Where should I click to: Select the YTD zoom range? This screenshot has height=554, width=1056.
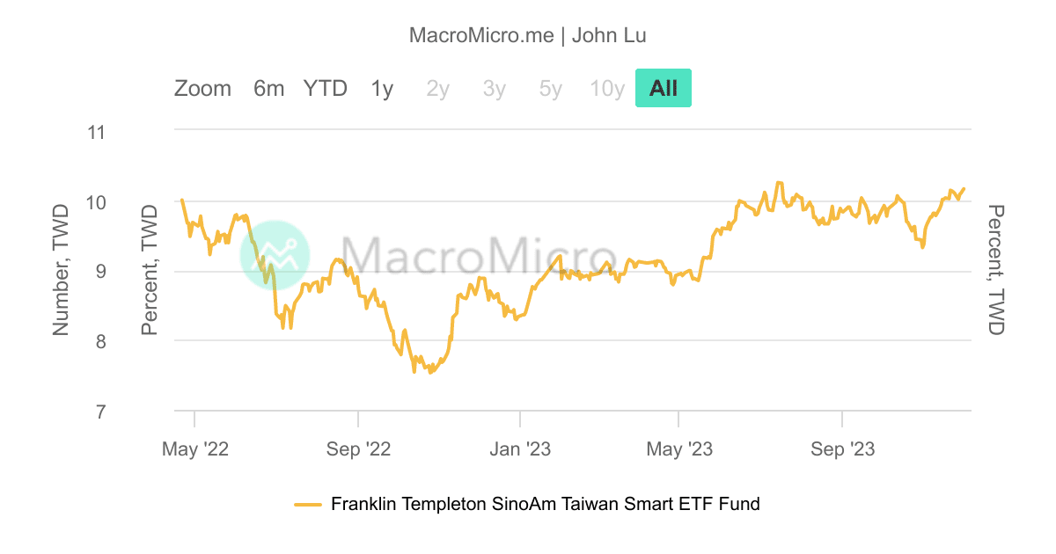[325, 88]
